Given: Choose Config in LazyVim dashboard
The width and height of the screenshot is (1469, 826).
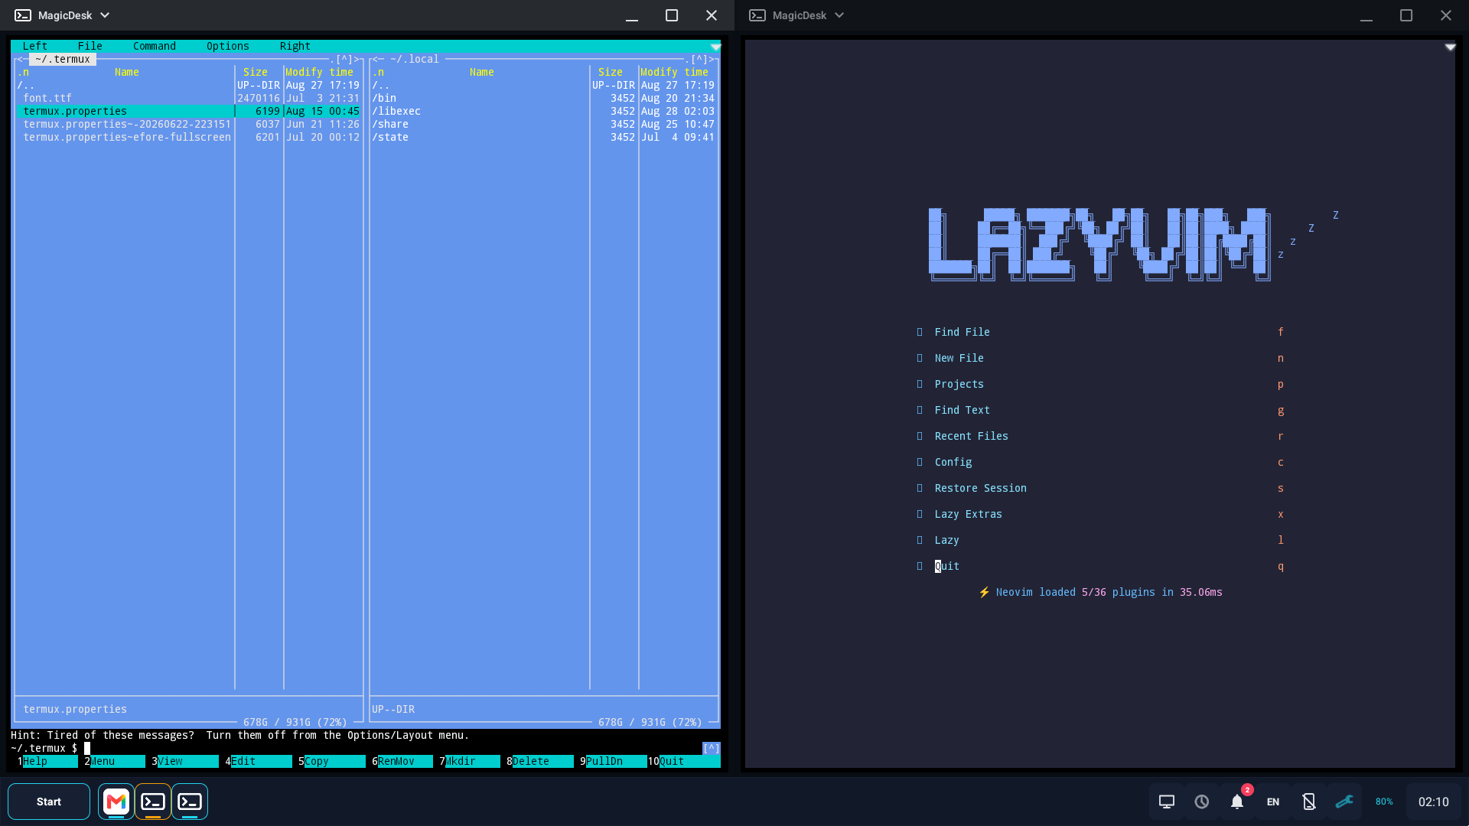Looking at the screenshot, I should pyautogui.click(x=953, y=462).
